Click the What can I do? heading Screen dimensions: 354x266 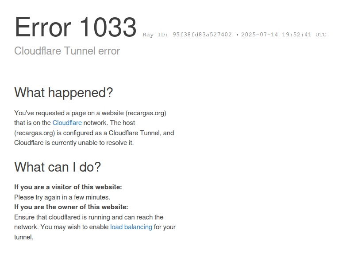pyautogui.click(x=58, y=167)
